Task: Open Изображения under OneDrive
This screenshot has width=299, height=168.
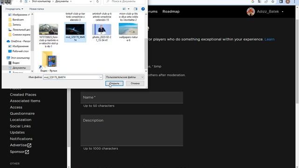Action: coord(19,46)
